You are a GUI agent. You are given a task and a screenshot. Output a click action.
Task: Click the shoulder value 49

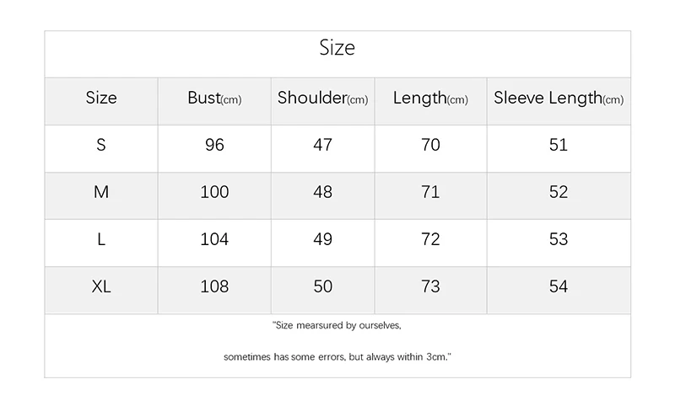click(x=322, y=239)
